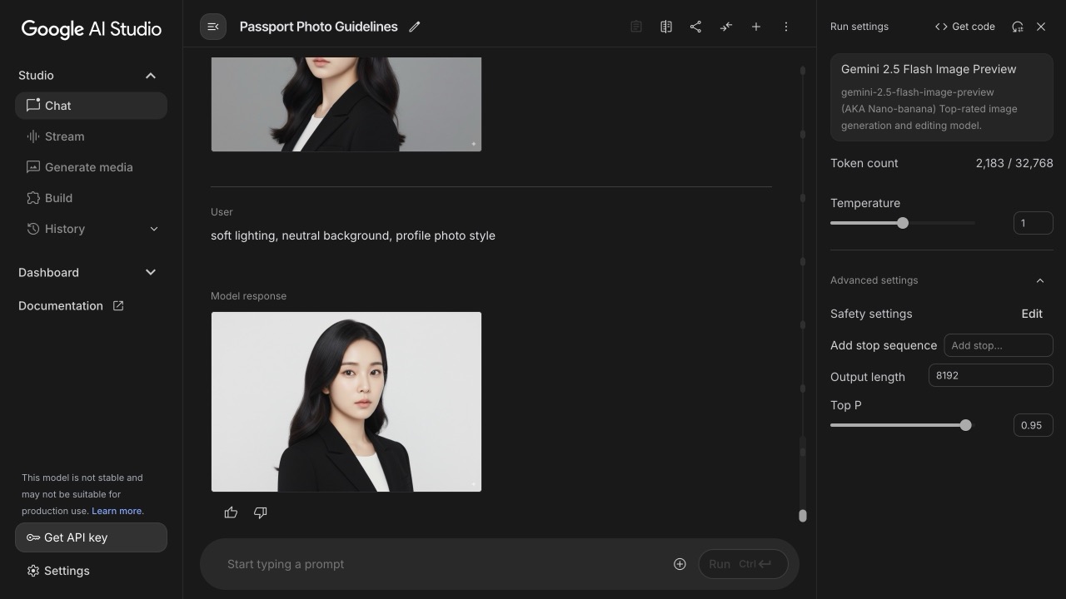Click the external link icon next to Documentation
Image resolution: width=1066 pixels, height=599 pixels.
pyautogui.click(x=118, y=305)
